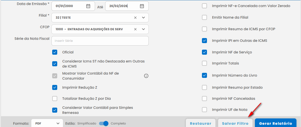This screenshot has width=301, height=127.
Task: Uncheck the Oficial checkbox
Action: tap(55, 52)
